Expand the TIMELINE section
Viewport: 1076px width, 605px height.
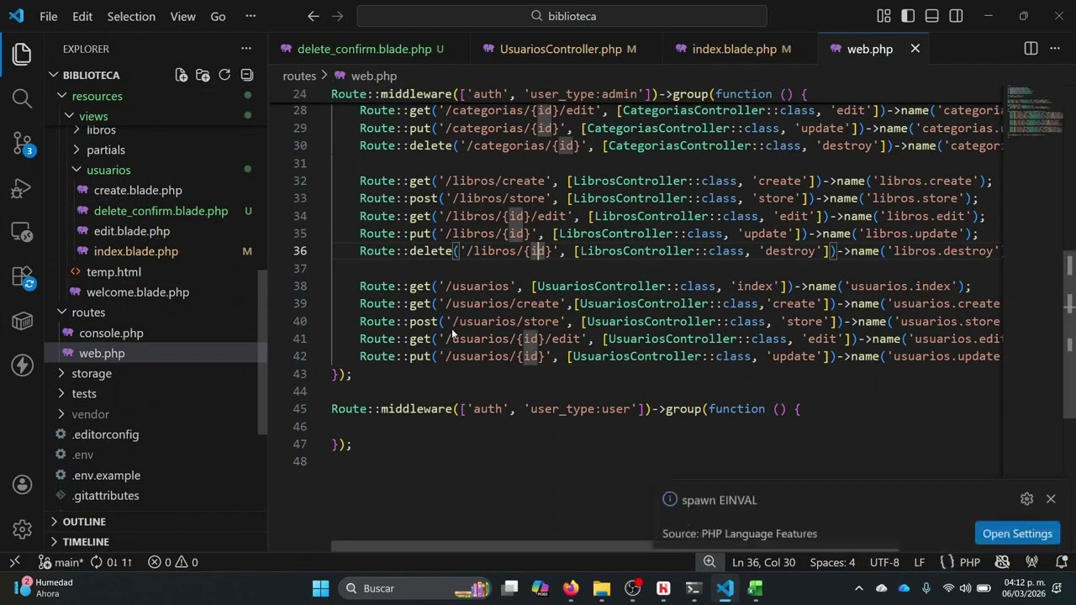157,542
